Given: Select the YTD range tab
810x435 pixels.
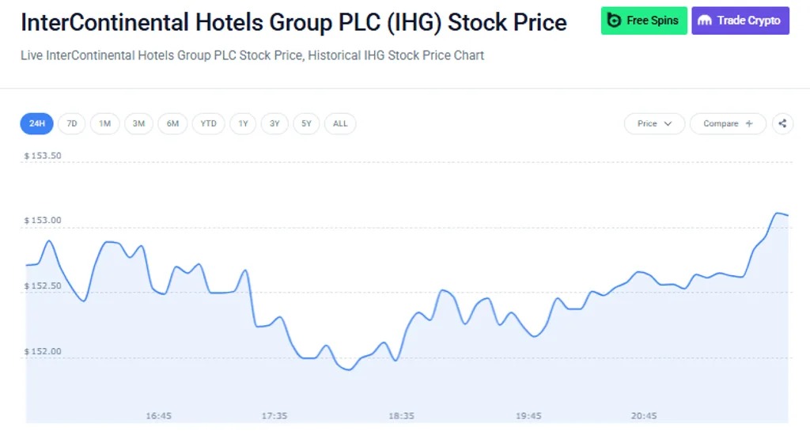Looking at the screenshot, I should (209, 123).
